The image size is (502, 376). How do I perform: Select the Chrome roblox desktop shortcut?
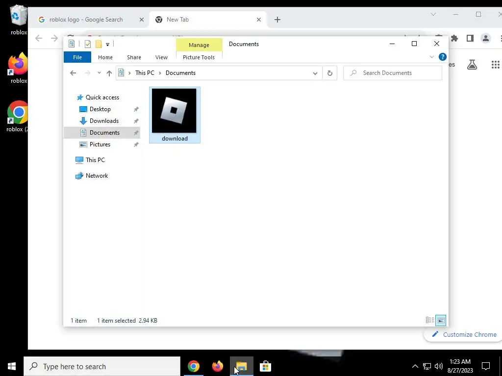[x=18, y=117]
